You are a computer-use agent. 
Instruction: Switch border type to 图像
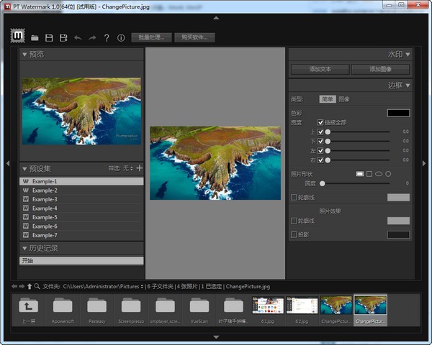[x=344, y=98]
